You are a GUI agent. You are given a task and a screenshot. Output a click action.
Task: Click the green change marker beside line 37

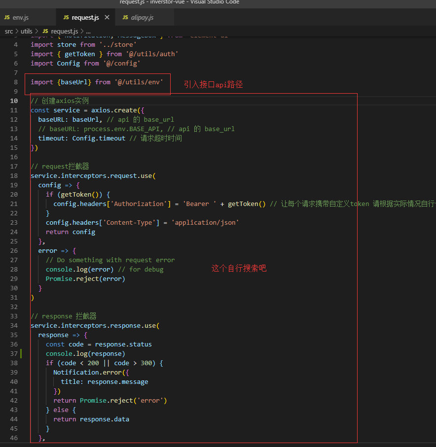21,354
